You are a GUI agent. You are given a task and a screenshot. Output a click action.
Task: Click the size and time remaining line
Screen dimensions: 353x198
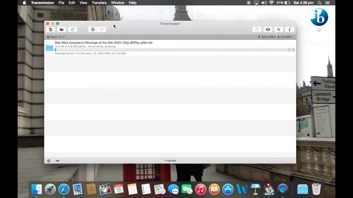coord(85,46)
